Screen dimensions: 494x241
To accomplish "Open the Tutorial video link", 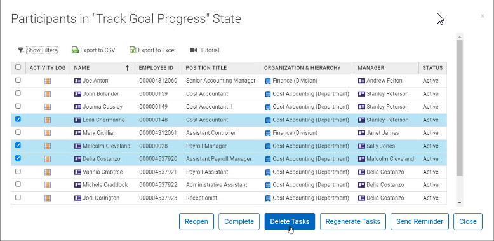I will [210, 50].
